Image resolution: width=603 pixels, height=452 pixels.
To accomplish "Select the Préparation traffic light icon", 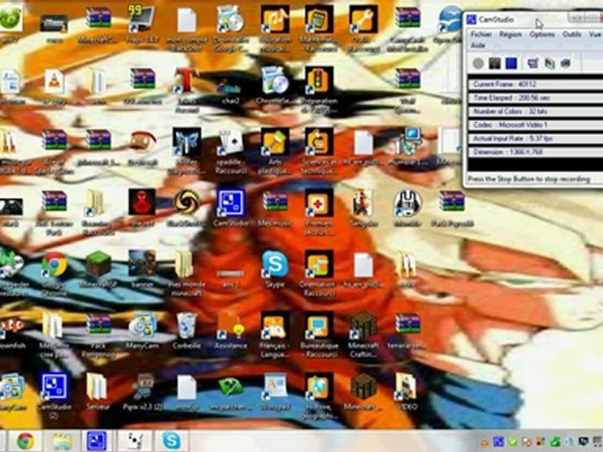I will [x=319, y=90].
